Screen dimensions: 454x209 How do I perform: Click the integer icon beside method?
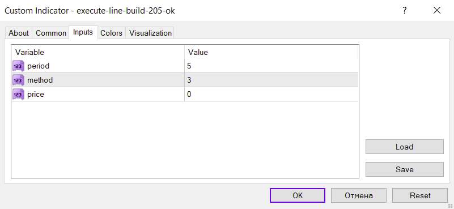click(x=18, y=80)
